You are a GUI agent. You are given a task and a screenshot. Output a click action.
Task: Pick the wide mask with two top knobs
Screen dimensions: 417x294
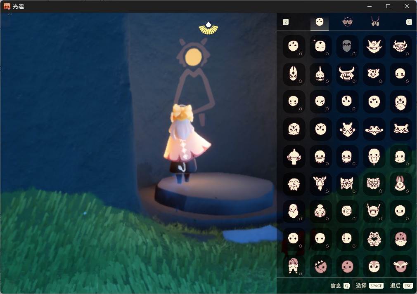coord(400,129)
